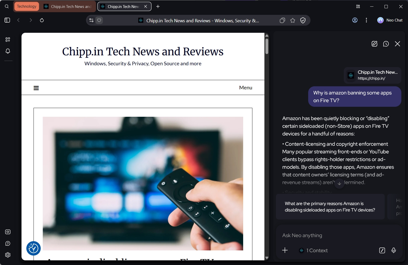Close the active Chipp.in tab

[x=146, y=6]
